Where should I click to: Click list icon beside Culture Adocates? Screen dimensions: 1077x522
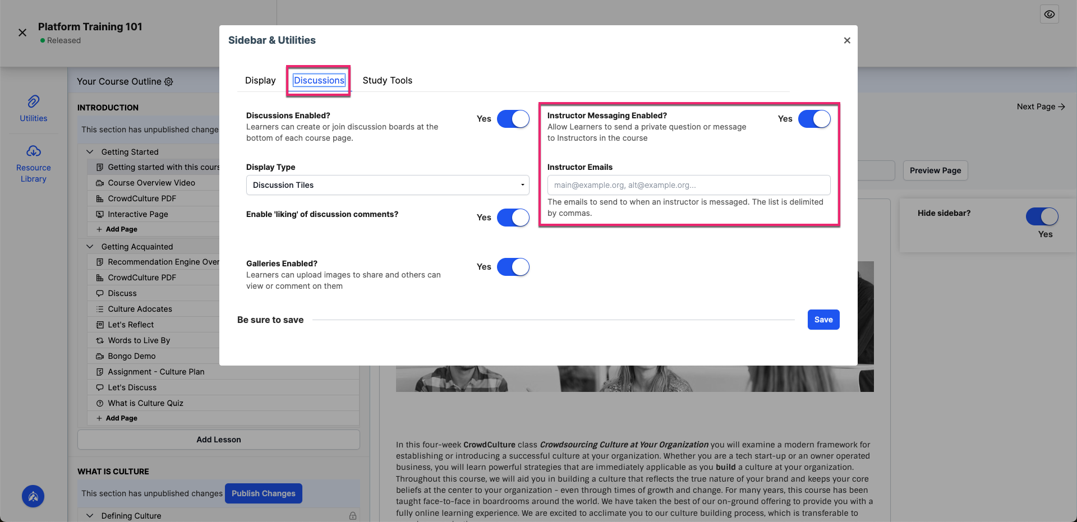coord(100,309)
